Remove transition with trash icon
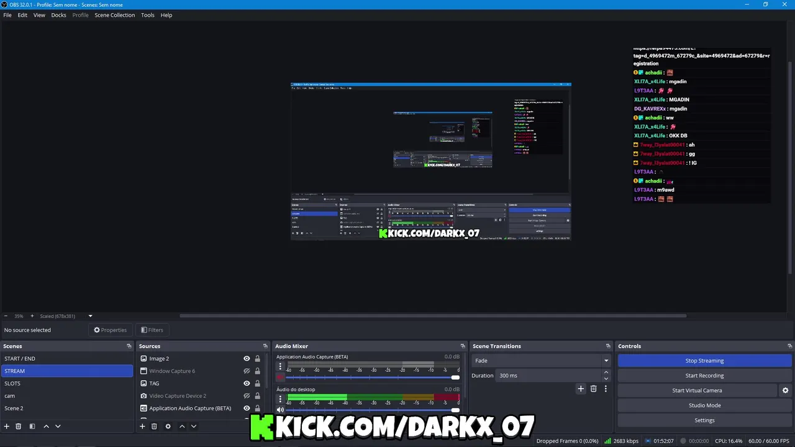Image resolution: width=795 pixels, height=447 pixels. 593,389
